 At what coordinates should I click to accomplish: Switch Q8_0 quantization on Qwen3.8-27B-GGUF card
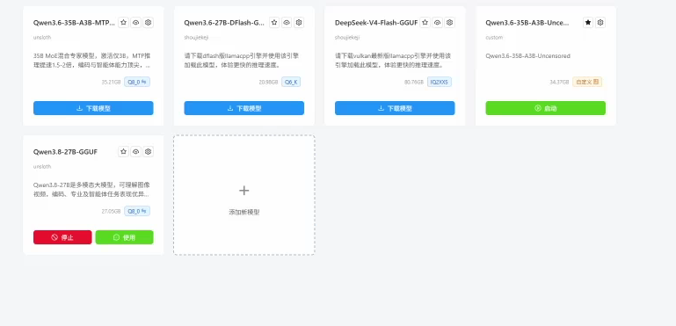point(137,211)
